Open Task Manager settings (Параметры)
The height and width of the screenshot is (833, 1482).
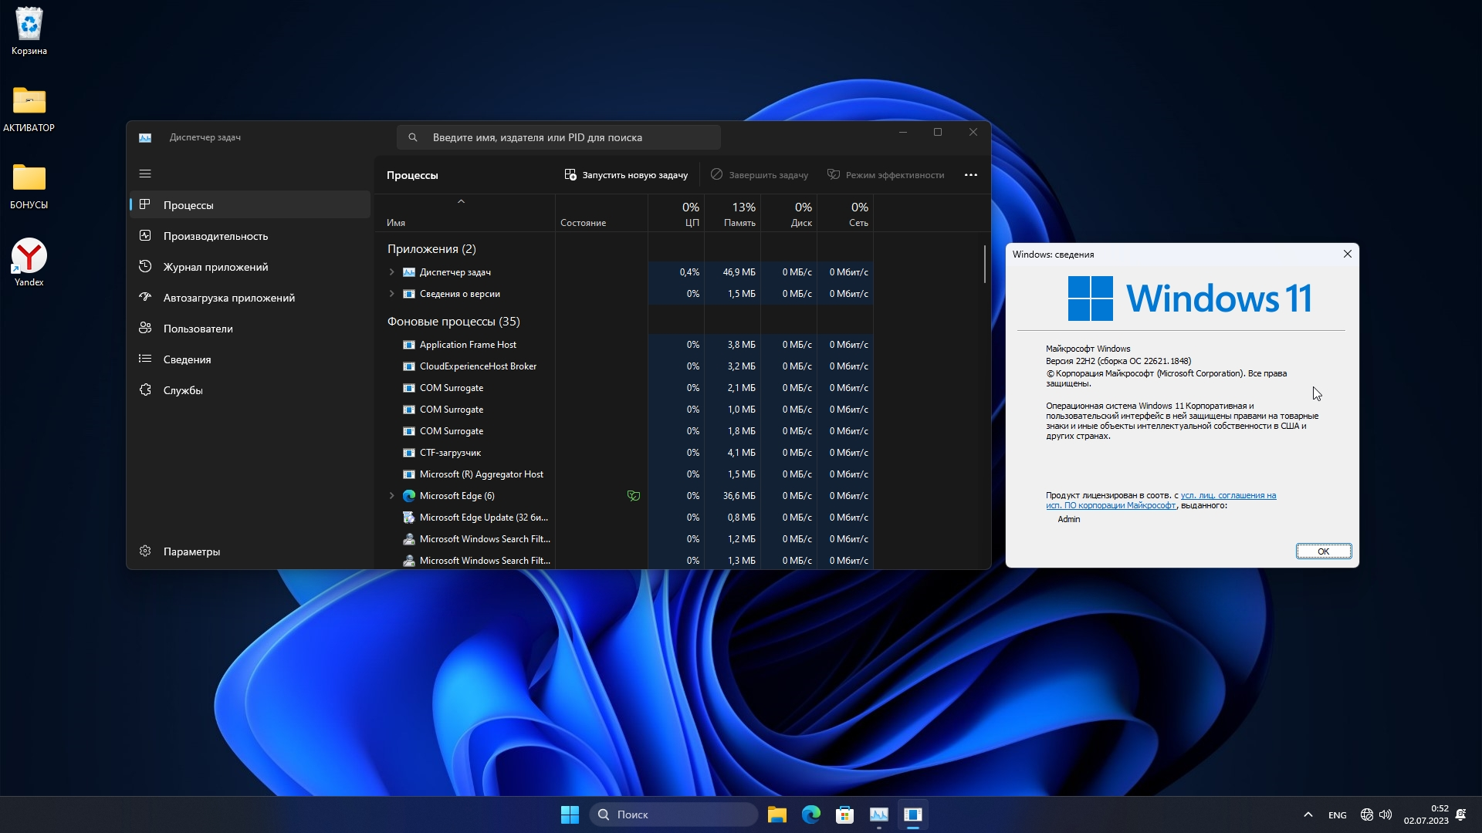[x=191, y=551]
